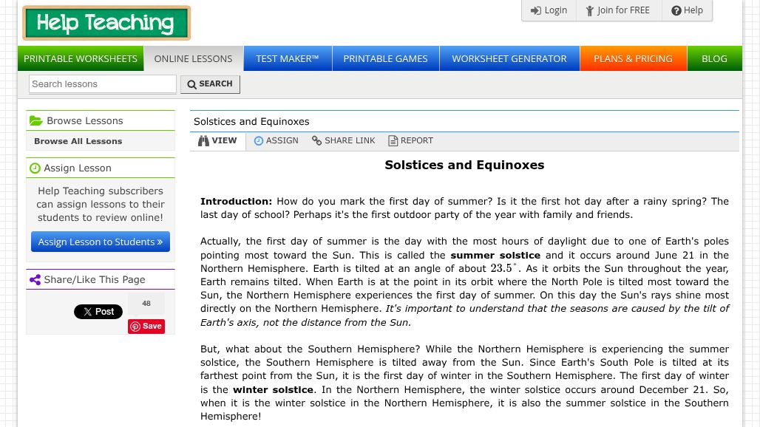This screenshot has width=760, height=427.
Task: Click the Join for FREE person icon
Action: (590, 10)
